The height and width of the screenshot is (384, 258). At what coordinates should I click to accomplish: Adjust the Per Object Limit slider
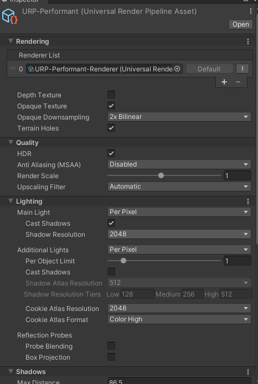(x=164, y=261)
